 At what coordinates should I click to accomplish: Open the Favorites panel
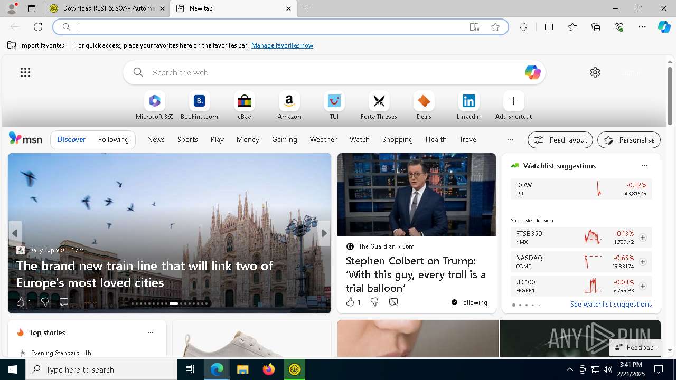tap(572, 27)
